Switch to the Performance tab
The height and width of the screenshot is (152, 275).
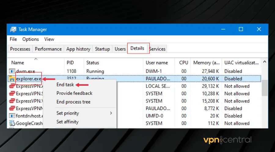(x=48, y=49)
